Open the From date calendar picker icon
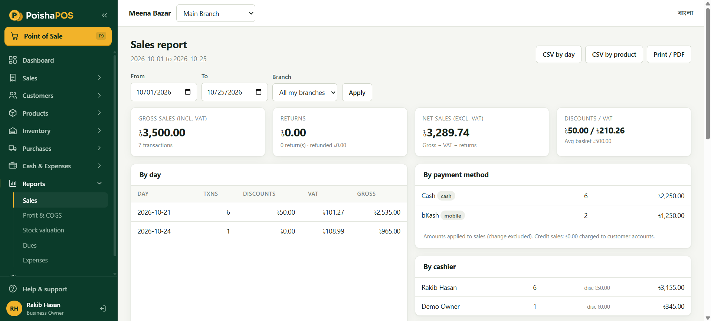Image resolution: width=711 pixels, height=321 pixels. tap(188, 92)
